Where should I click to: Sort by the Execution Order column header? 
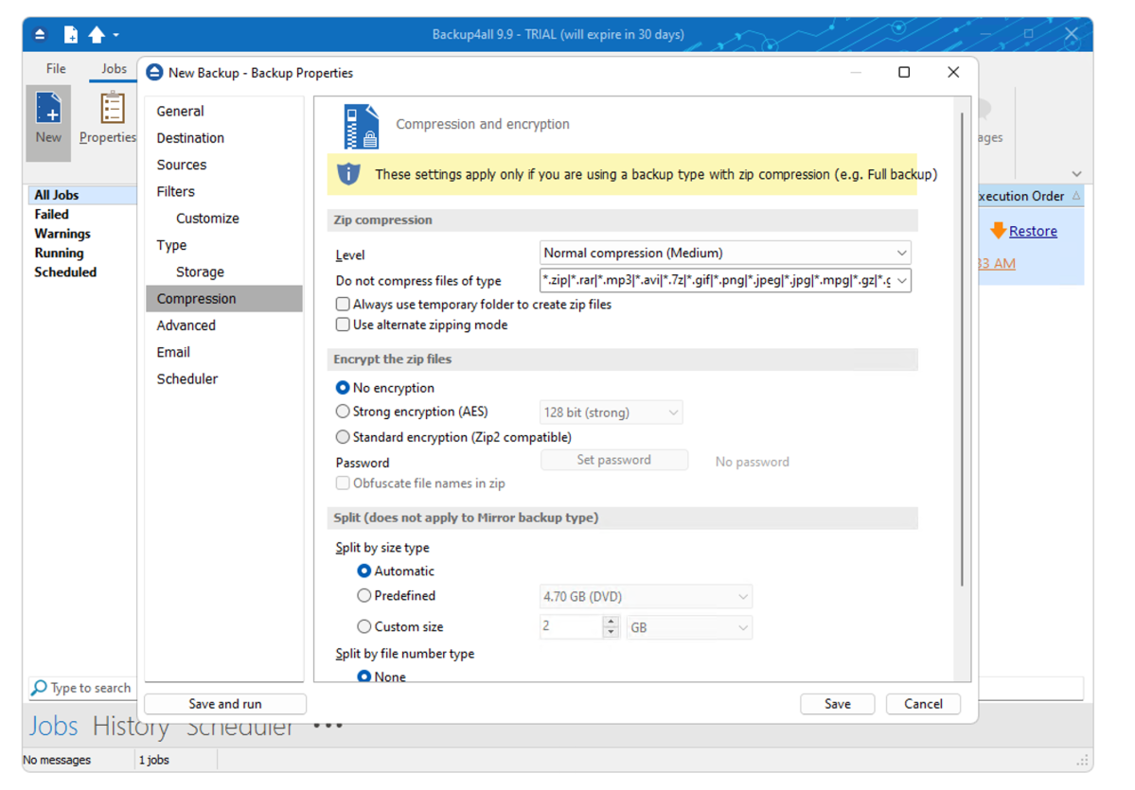[x=1030, y=196]
